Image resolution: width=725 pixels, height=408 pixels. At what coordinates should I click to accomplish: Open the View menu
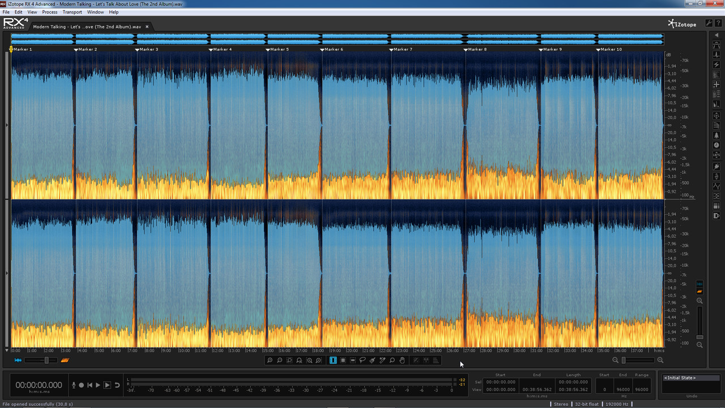pyautogui.click(x=32, y=12)
